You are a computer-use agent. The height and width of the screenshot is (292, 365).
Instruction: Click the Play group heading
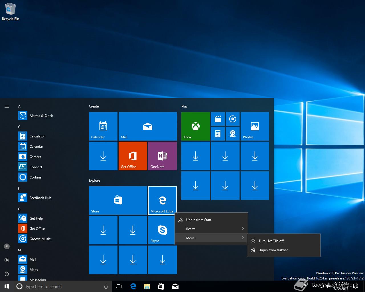[x=184, y=106]
